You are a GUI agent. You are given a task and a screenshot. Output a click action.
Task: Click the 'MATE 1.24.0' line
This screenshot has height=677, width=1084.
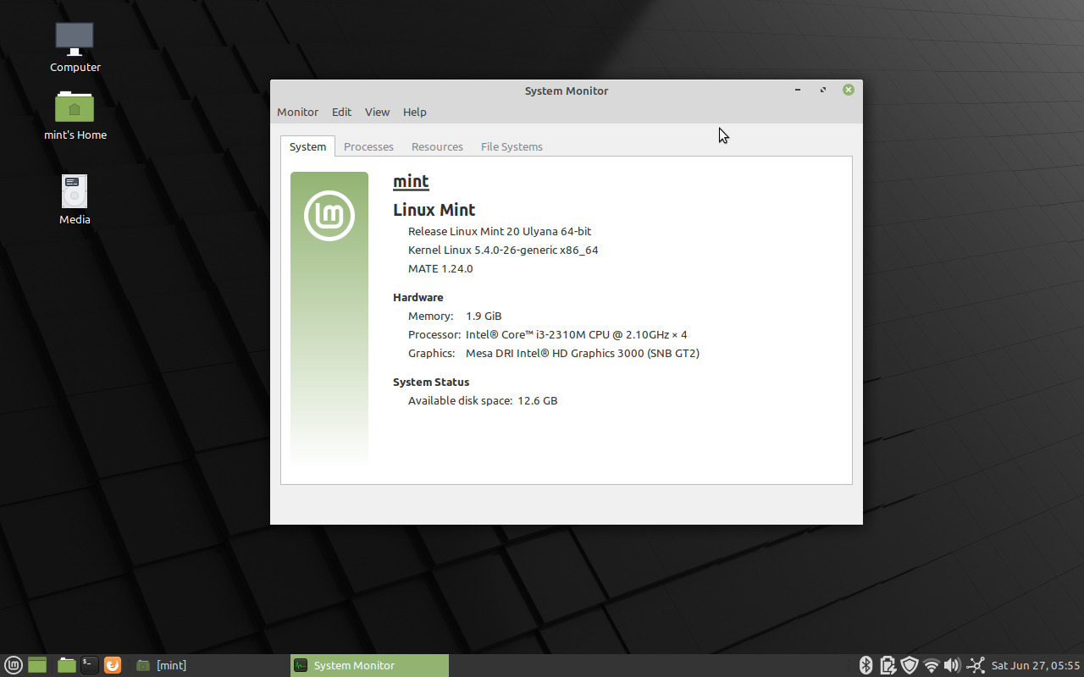tap(440, 268)
